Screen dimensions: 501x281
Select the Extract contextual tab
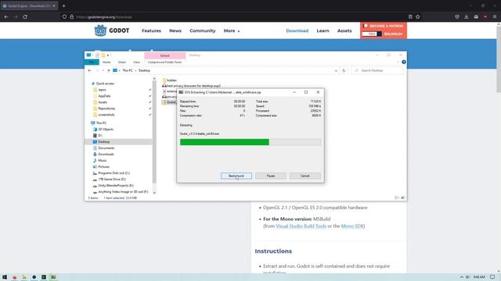coord(165,55)
